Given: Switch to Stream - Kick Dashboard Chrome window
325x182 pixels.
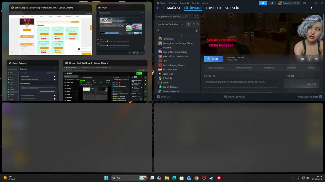Looking at the screenshot, I should click(105, 80).
